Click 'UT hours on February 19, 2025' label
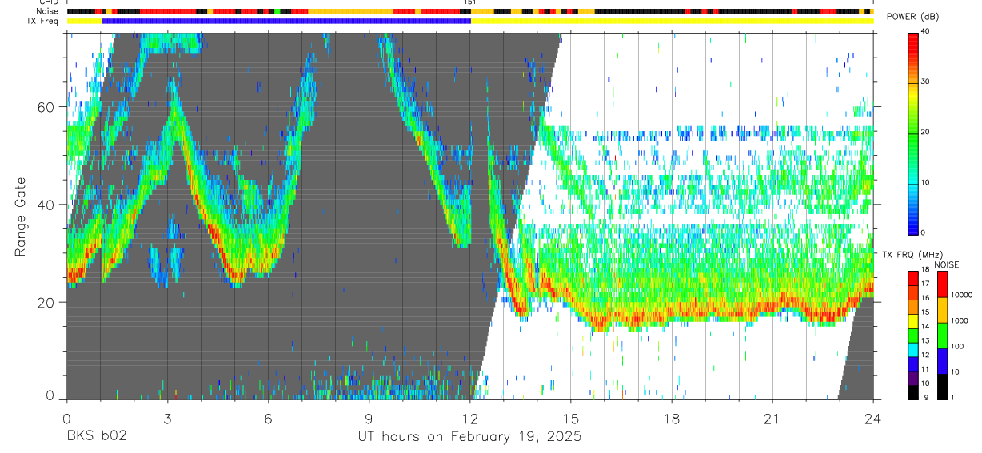The width and height of the screenshot is (982, 453). 469,437
